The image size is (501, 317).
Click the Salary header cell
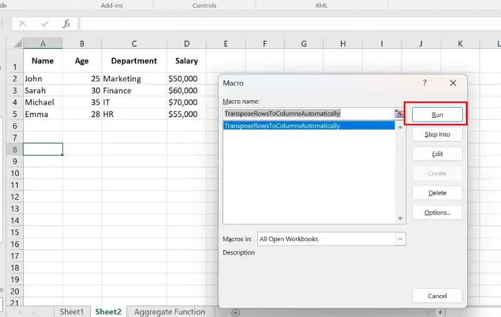tap(187, 61)
